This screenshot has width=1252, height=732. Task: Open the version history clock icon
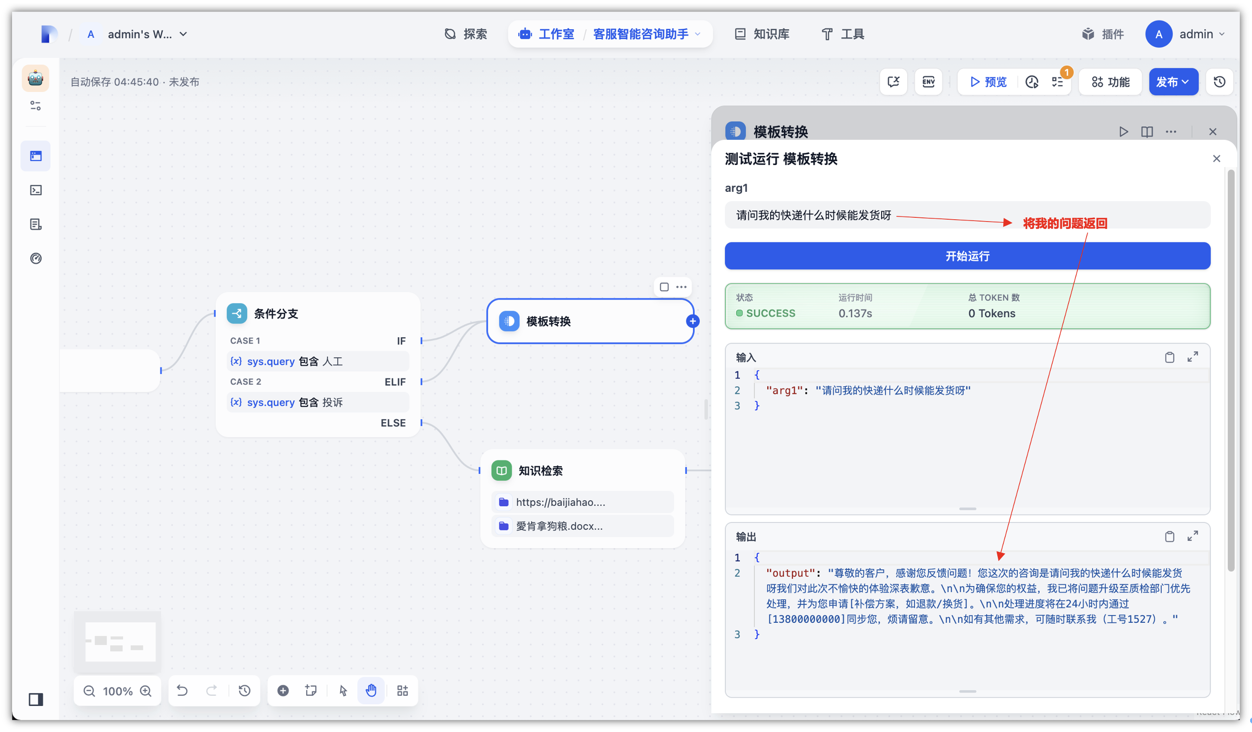(1219, 82)
